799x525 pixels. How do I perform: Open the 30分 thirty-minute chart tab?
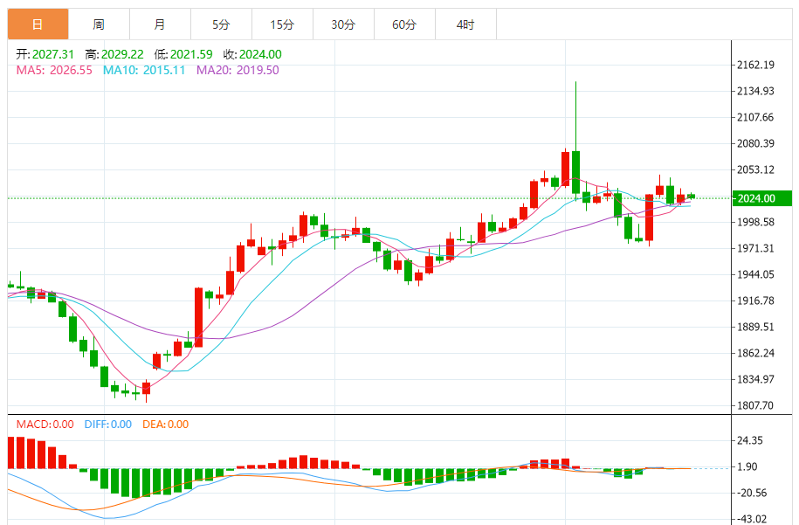coord(343,24)
